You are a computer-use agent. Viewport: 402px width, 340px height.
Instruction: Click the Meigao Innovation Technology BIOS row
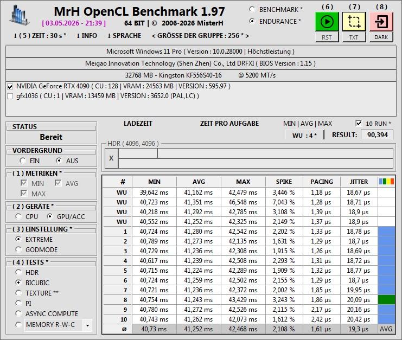[x=201, y=63]
